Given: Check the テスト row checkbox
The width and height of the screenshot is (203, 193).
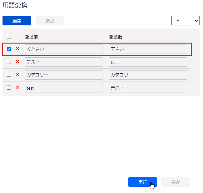Looking at the screenshot, I should tap(9, 62).
